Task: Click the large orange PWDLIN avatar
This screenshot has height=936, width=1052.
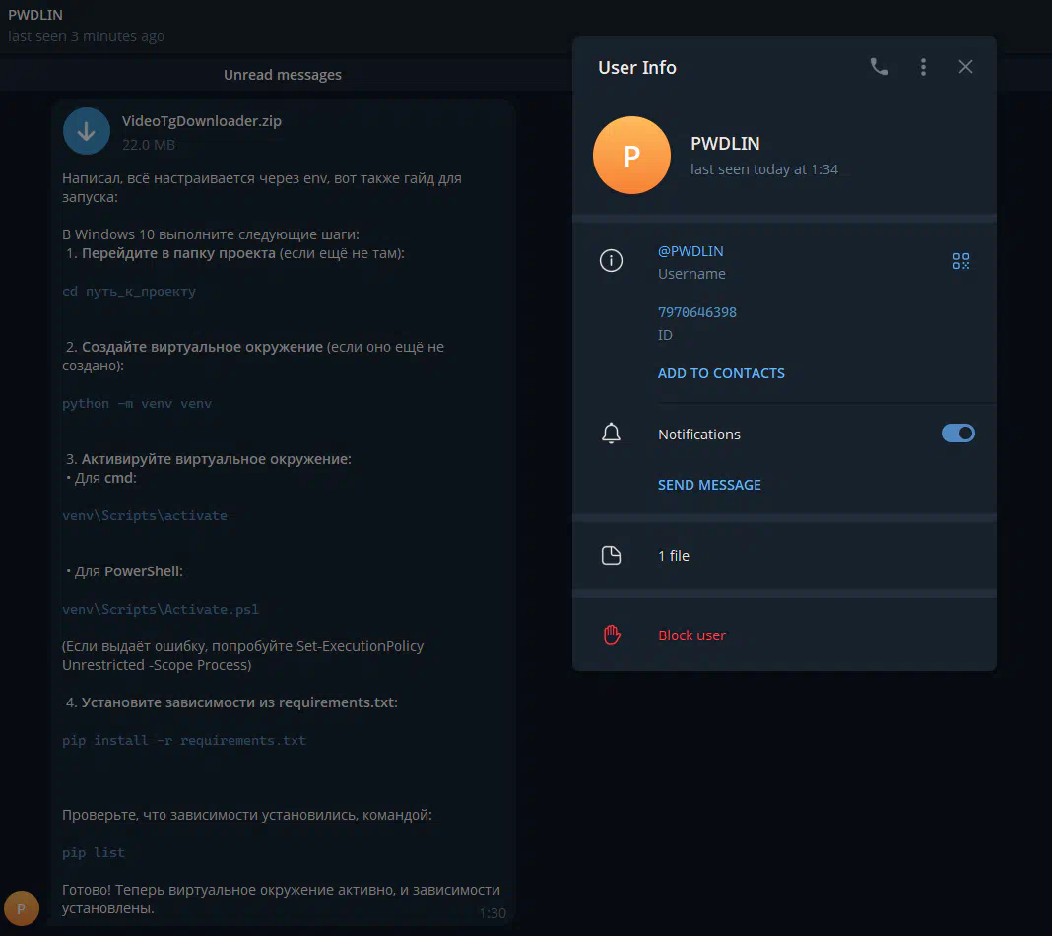Action: tap(631, 156)
